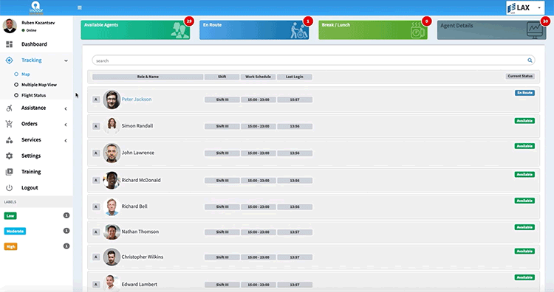Click into the agent search field
Viewport: 554px width, 292px height.
(313, 60)
